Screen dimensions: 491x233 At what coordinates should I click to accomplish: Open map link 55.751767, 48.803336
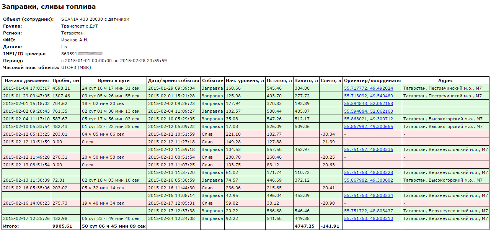point(368,149)
